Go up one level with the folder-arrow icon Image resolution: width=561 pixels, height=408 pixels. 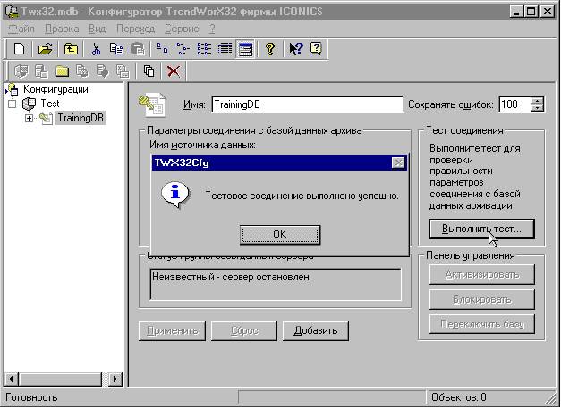click(x=71, y=49)
